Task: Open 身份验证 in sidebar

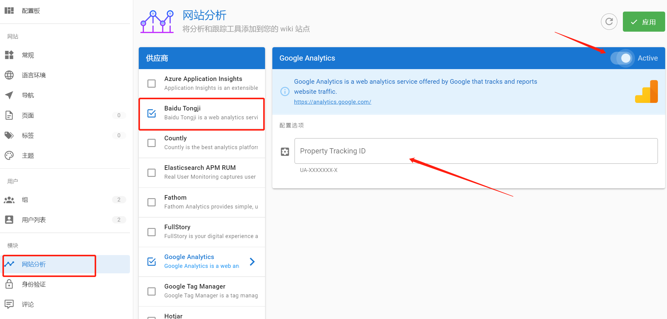Action: (65, 284)
